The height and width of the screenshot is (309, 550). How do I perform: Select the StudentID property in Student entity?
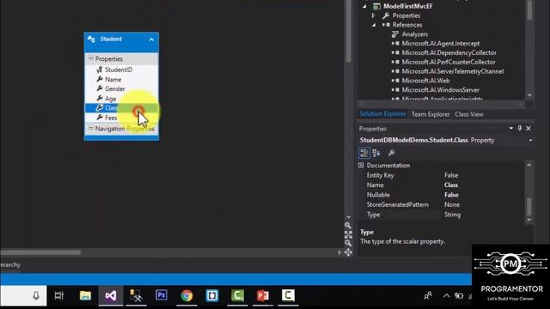coord(119,70)
